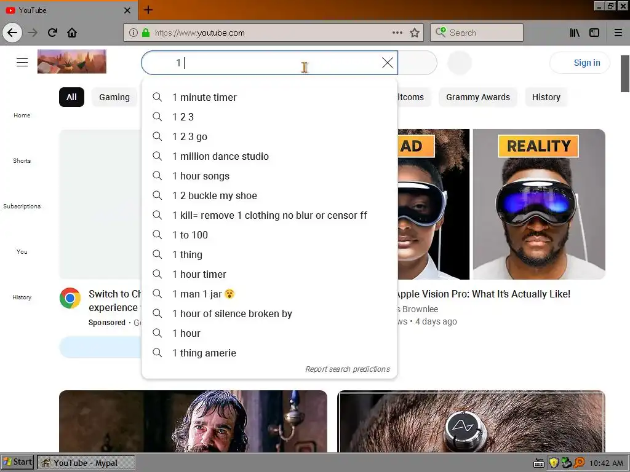
Task: Open a new tab with the plus icon
Action: pos(148,10)
